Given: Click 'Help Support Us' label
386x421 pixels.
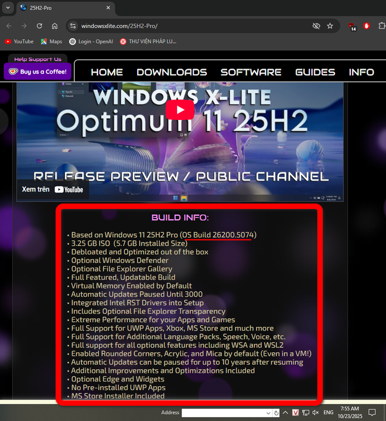Looking at the screenshot, I should point(37,59).
